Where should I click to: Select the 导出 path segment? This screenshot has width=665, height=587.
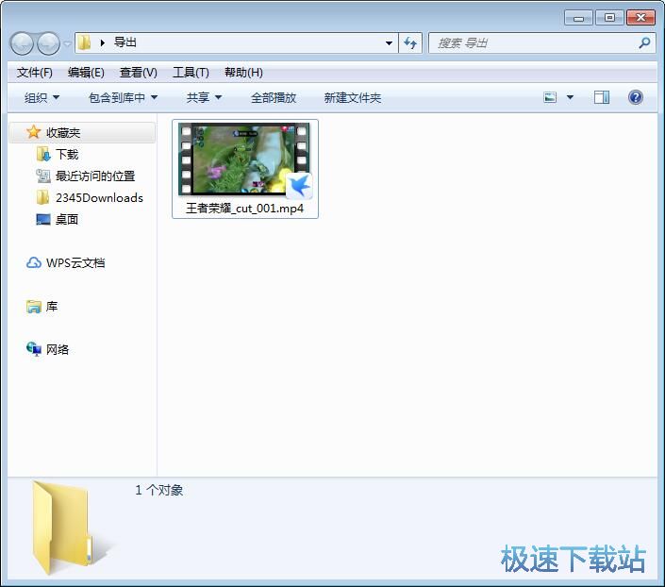(x=125, y=42)
